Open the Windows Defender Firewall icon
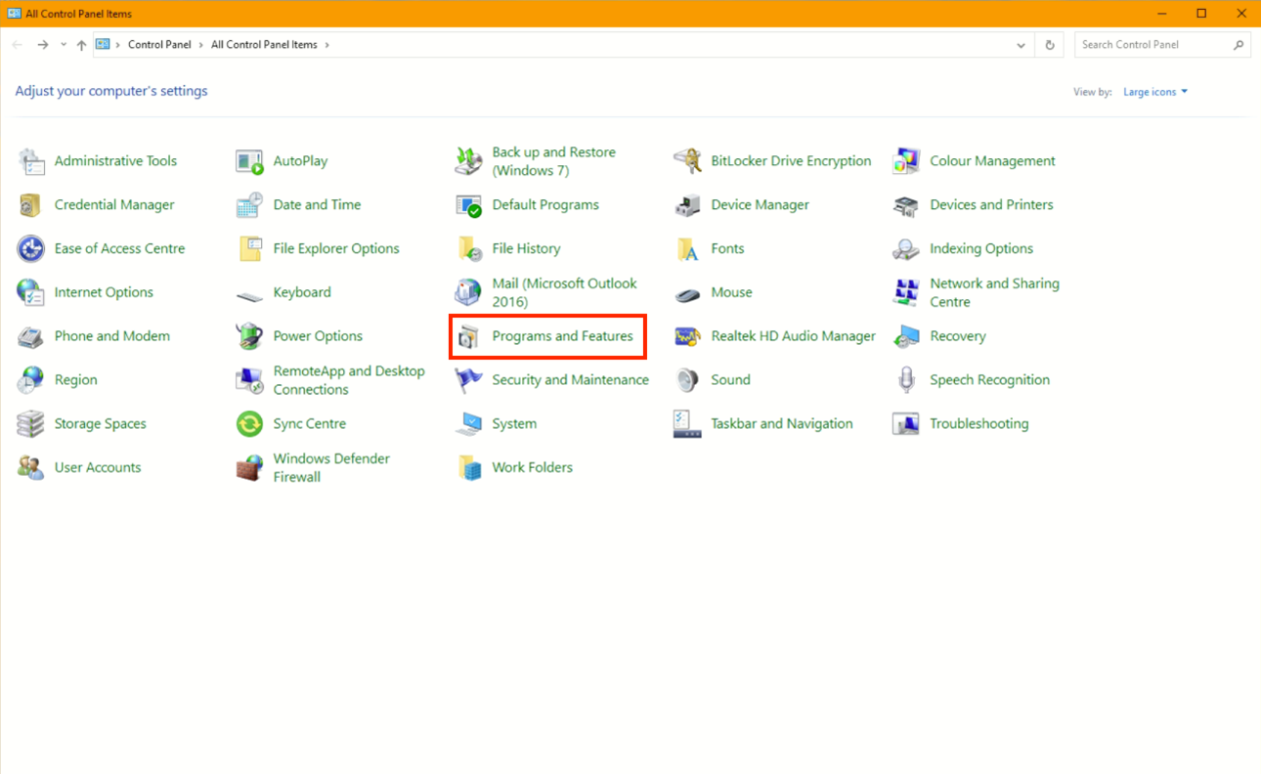This screenshot has width=1261, height=774. pos(250,468)
